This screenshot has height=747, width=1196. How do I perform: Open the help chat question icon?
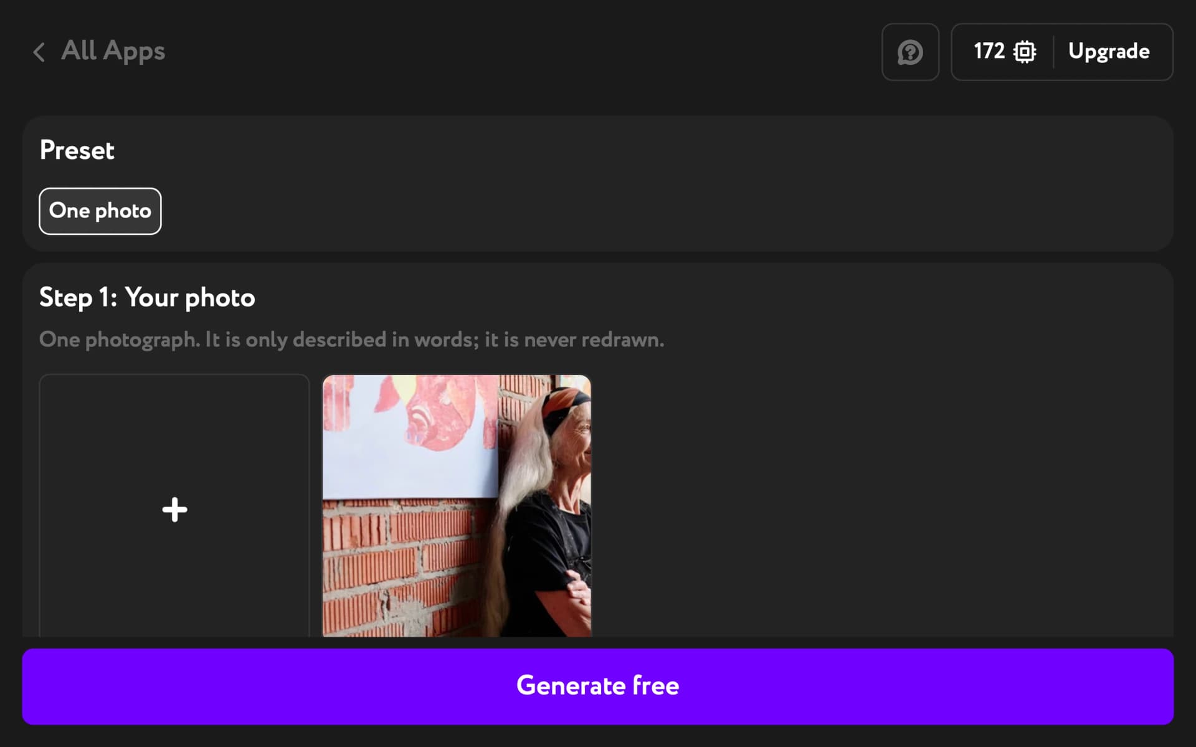910,52
